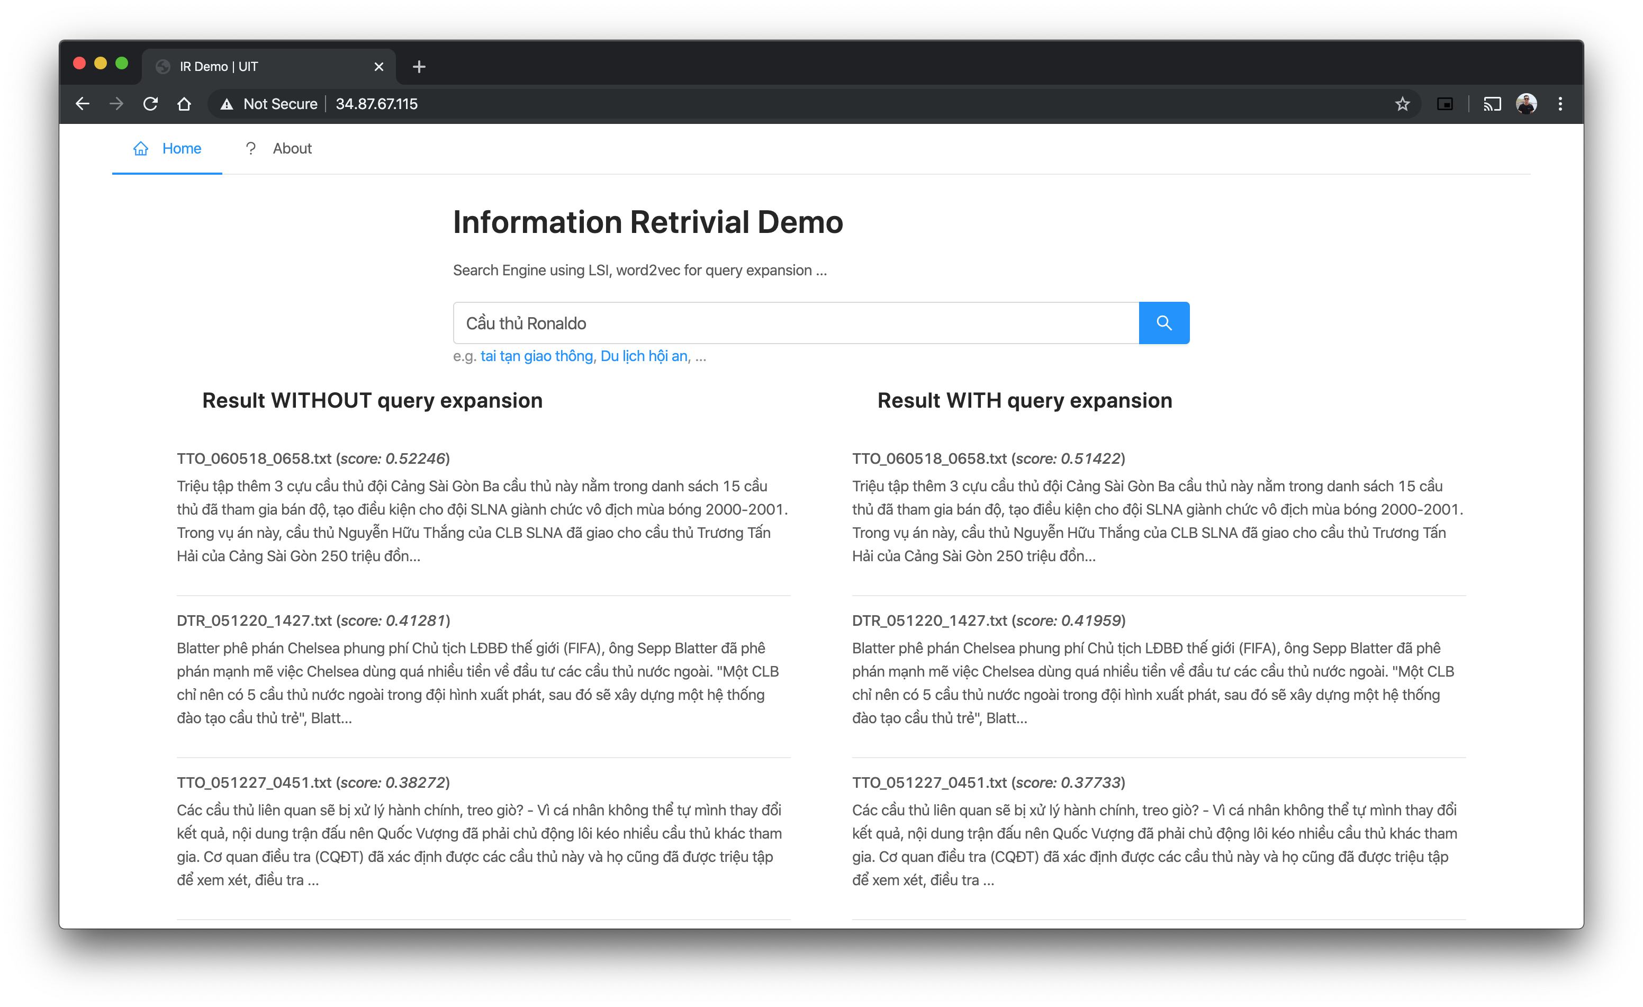The height and width of the screenshot is (1007, 1643).
Task: Click the 'Du lịch hội an' example link
Action: coord(644,356)
